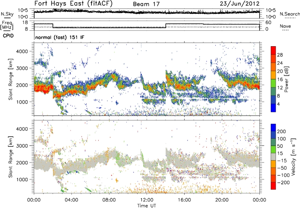300x208 pixels.
Task: Click the 200 velocity colorbar tick
Action: (x=282, y=131)
